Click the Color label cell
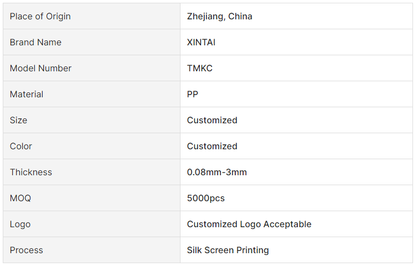Viewport: 418px width, 267px height. [91, 146]
